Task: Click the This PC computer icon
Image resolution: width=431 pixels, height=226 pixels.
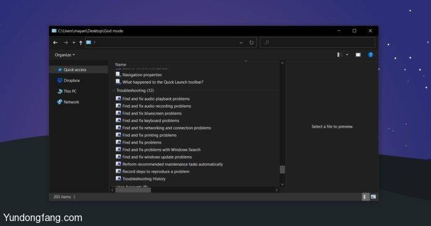Action: tap(59, 91)
